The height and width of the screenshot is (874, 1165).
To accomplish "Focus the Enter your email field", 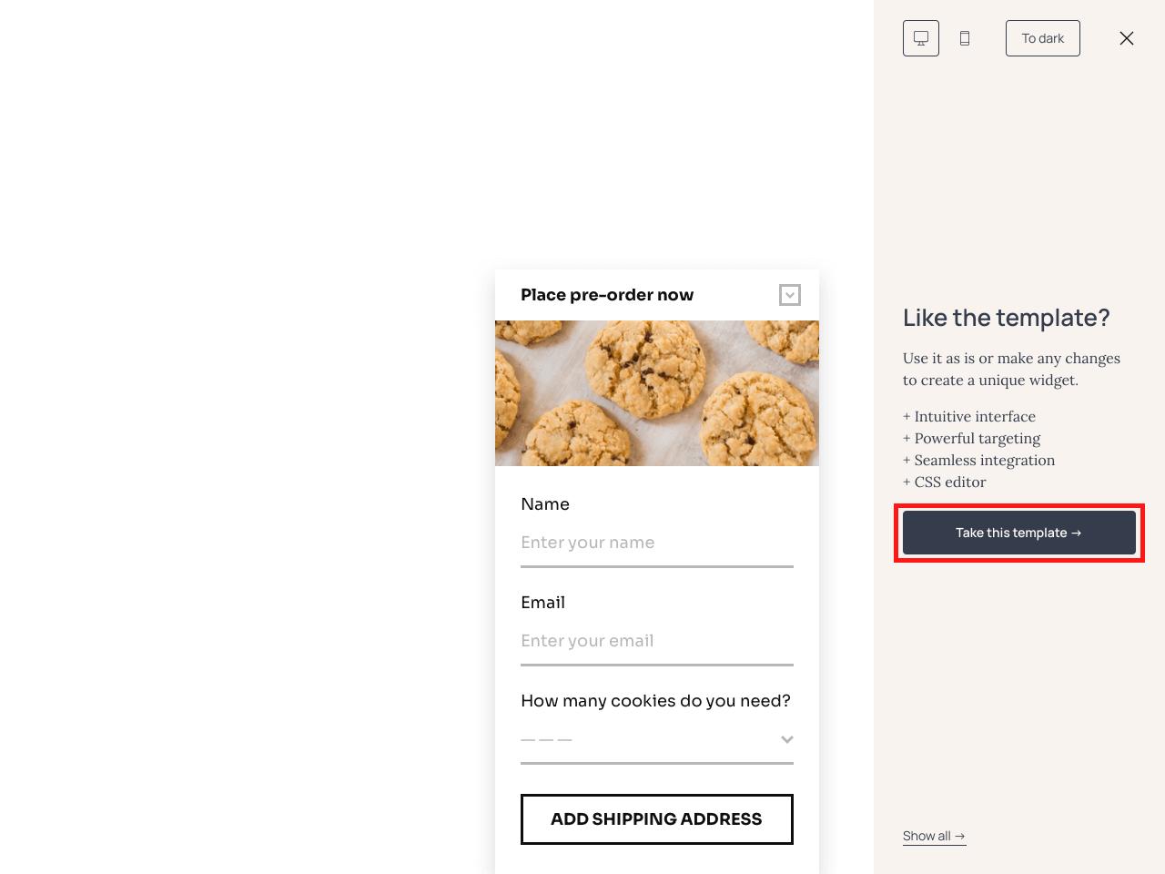I will (657, 641).
